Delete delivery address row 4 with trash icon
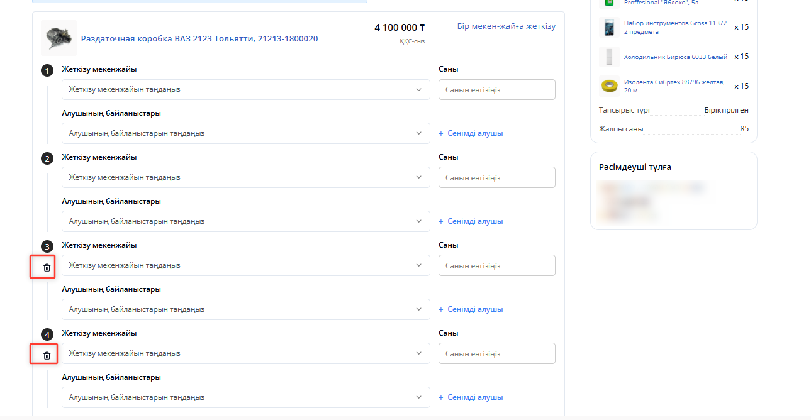This screenshot has width=811, height=420. click(x=47, y=355)
